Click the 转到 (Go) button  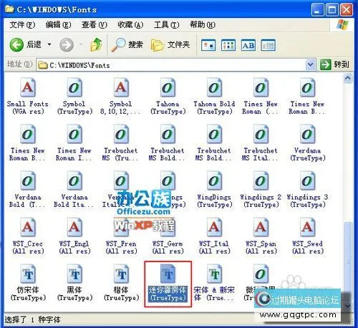pos(334,64)
